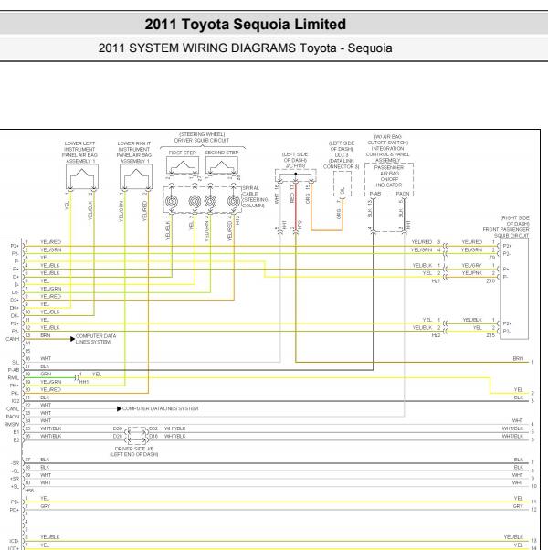Click the "ORG 15" wire label under J/C H18
Viewport: 548px width, 550px height.
(308, 194)
